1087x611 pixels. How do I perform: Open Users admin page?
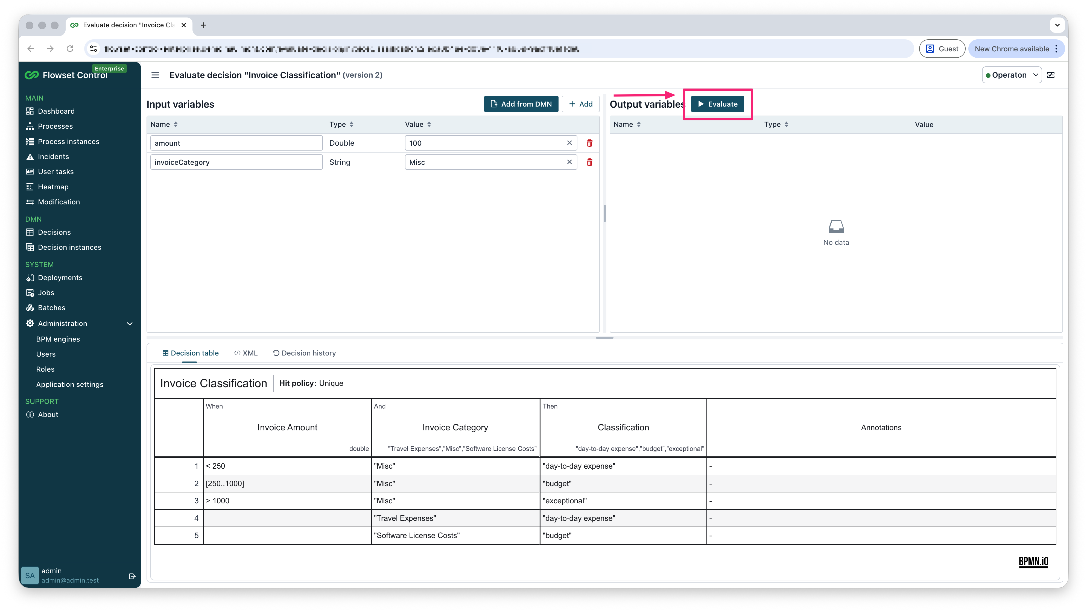pyautogui.click(x=46, y=354)
